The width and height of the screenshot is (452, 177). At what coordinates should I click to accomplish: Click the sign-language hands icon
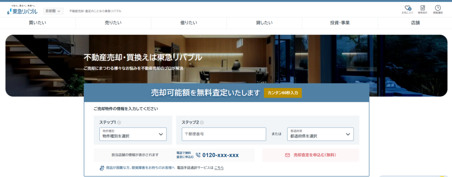[102, 167]
